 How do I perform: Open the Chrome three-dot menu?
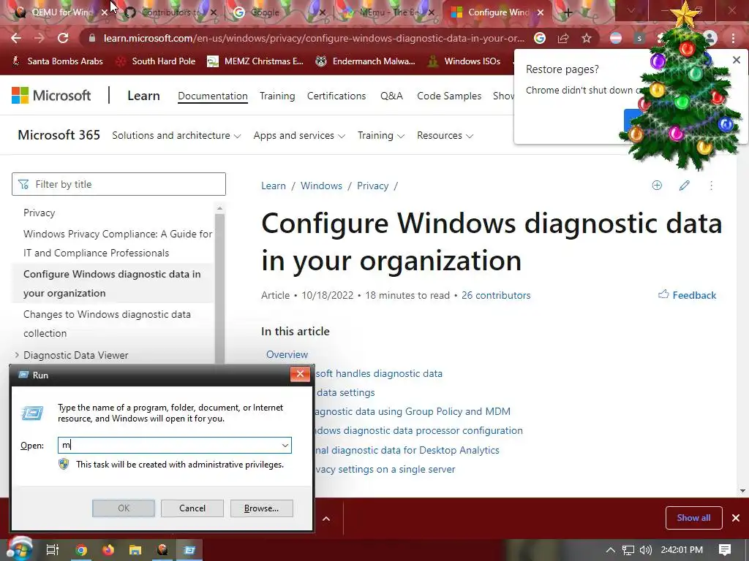[x=733, y=38]
